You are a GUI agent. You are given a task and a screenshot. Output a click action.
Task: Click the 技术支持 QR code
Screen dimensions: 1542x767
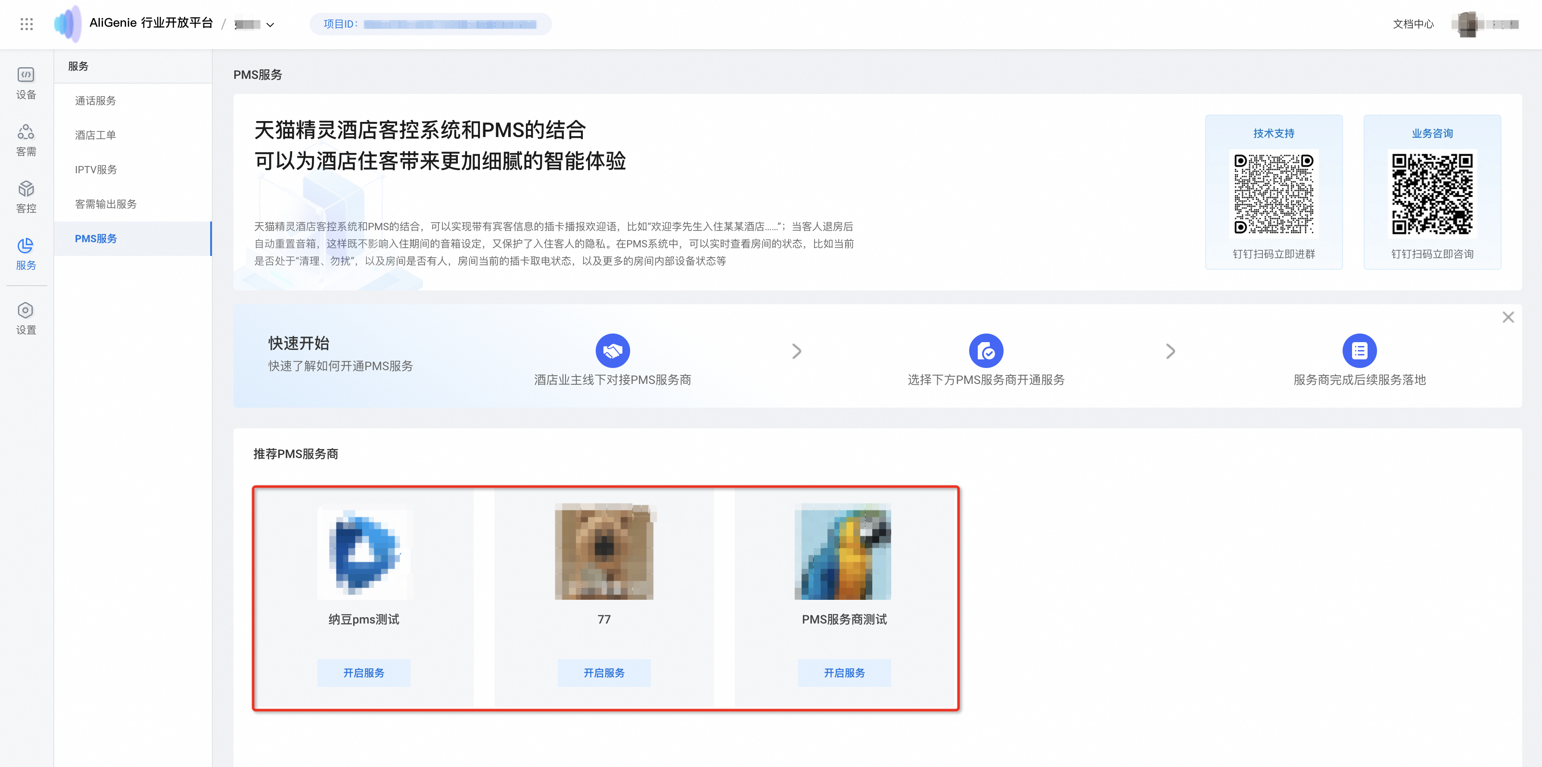pos(1273,194)
